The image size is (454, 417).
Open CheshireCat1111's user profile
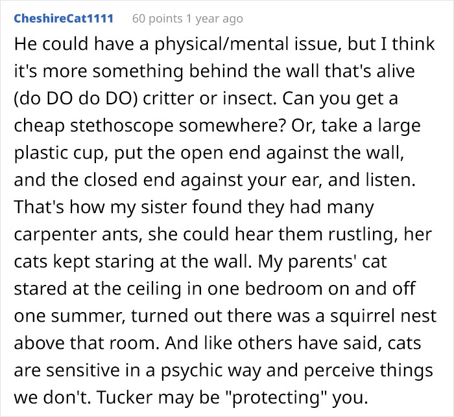point(64,18)
